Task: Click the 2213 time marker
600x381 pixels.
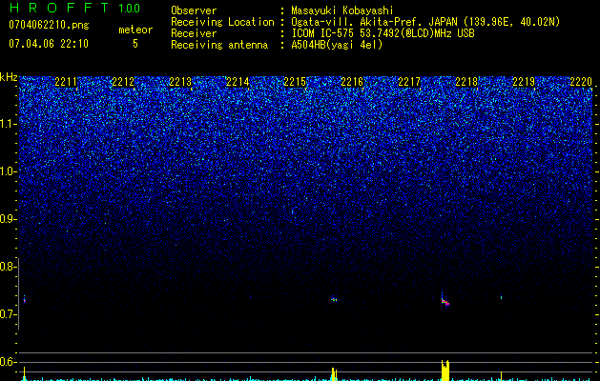Action: [x=180, y=82]
